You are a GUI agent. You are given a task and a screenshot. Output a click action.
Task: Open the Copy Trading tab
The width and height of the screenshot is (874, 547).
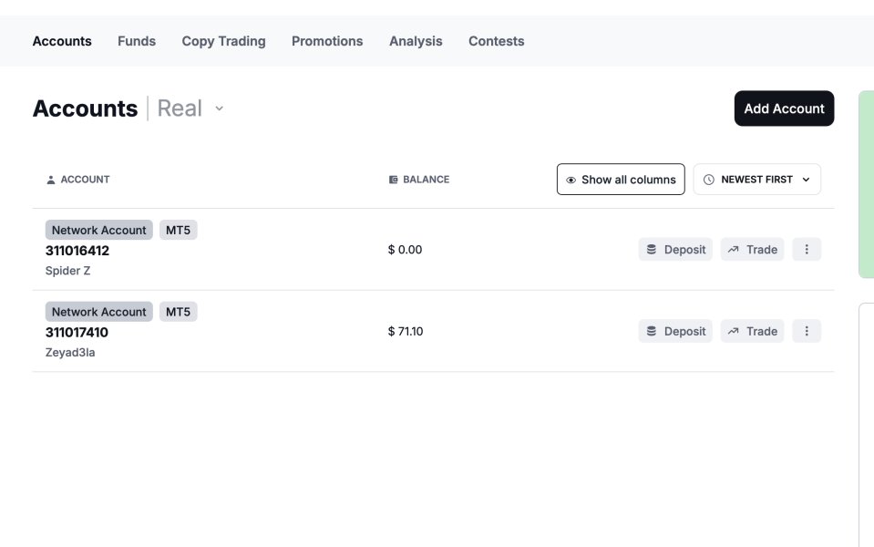click(x=223, y=41)
